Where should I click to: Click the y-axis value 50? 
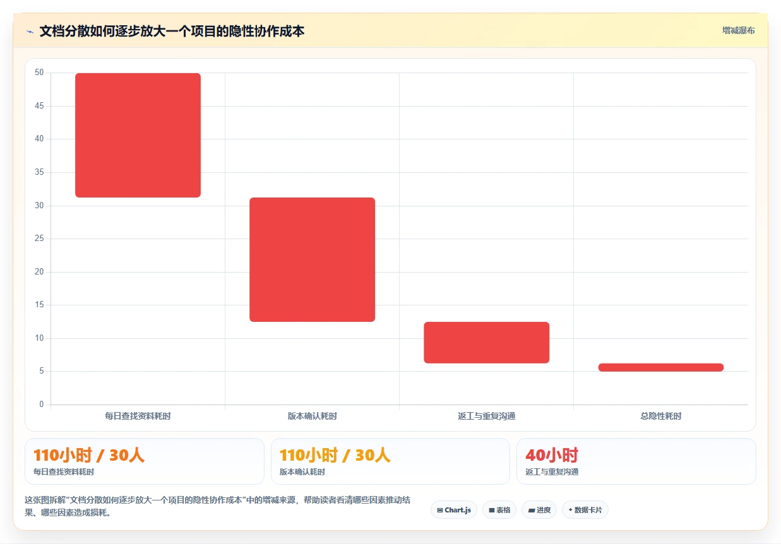[x=39, y=73]
